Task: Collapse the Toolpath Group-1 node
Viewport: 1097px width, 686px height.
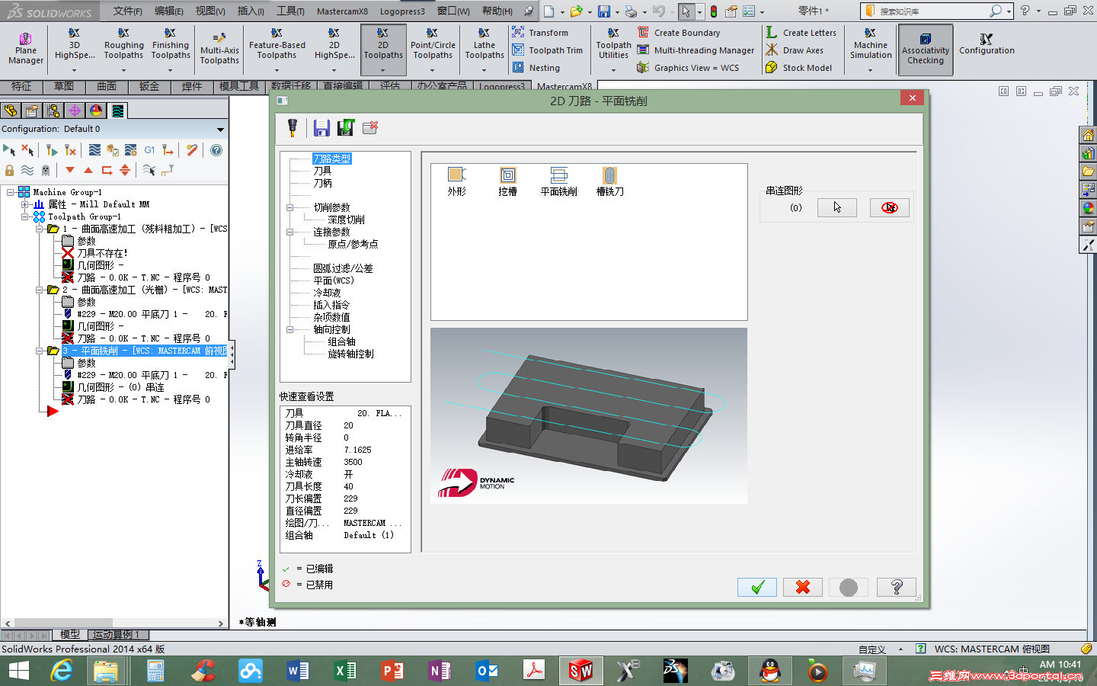Action: click(x=24, y=216)
